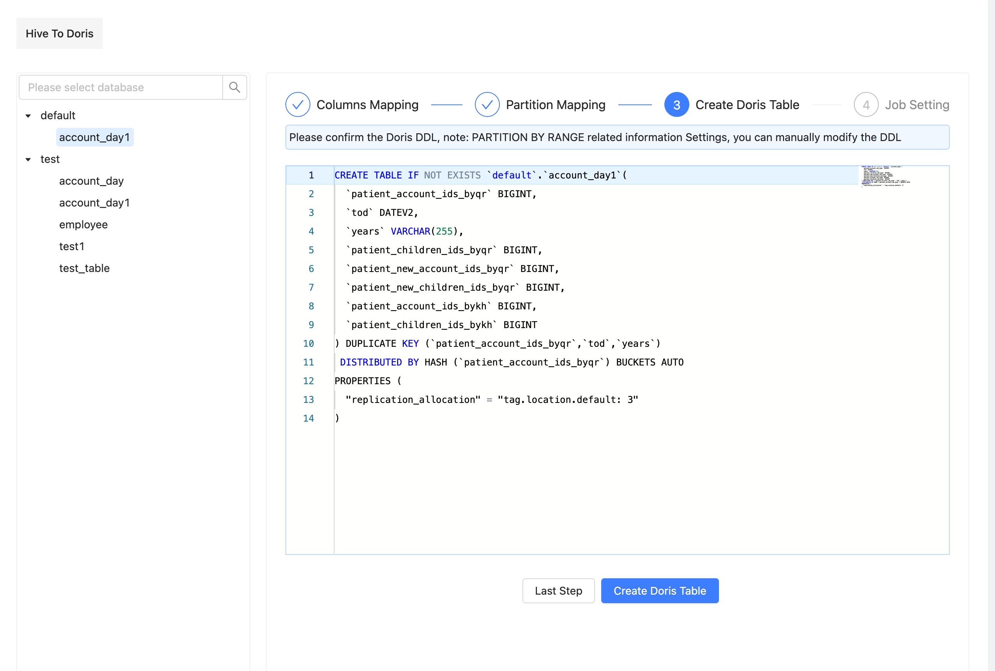Click the Partition Mapping tab label
The image size is (995, 671).
coord(554,104)
